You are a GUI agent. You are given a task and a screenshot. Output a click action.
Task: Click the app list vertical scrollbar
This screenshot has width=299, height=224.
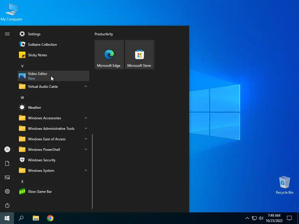click(x=92, y=171)
